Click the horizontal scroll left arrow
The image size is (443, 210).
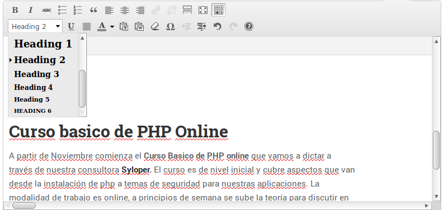[x=8, y=206]
